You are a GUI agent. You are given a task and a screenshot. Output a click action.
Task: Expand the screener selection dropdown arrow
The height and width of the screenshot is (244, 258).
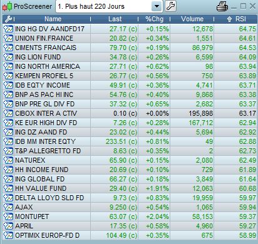click(157, 6)
